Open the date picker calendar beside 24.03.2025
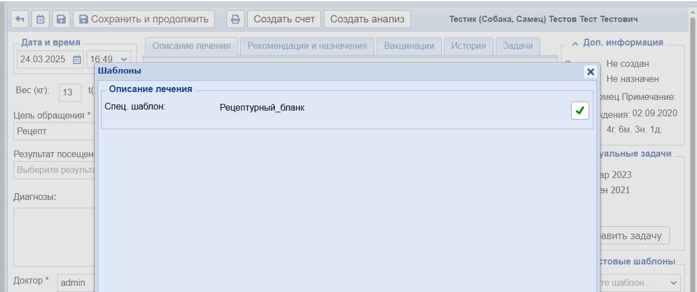This screenshot has height=292, width=697. point(77,60)
